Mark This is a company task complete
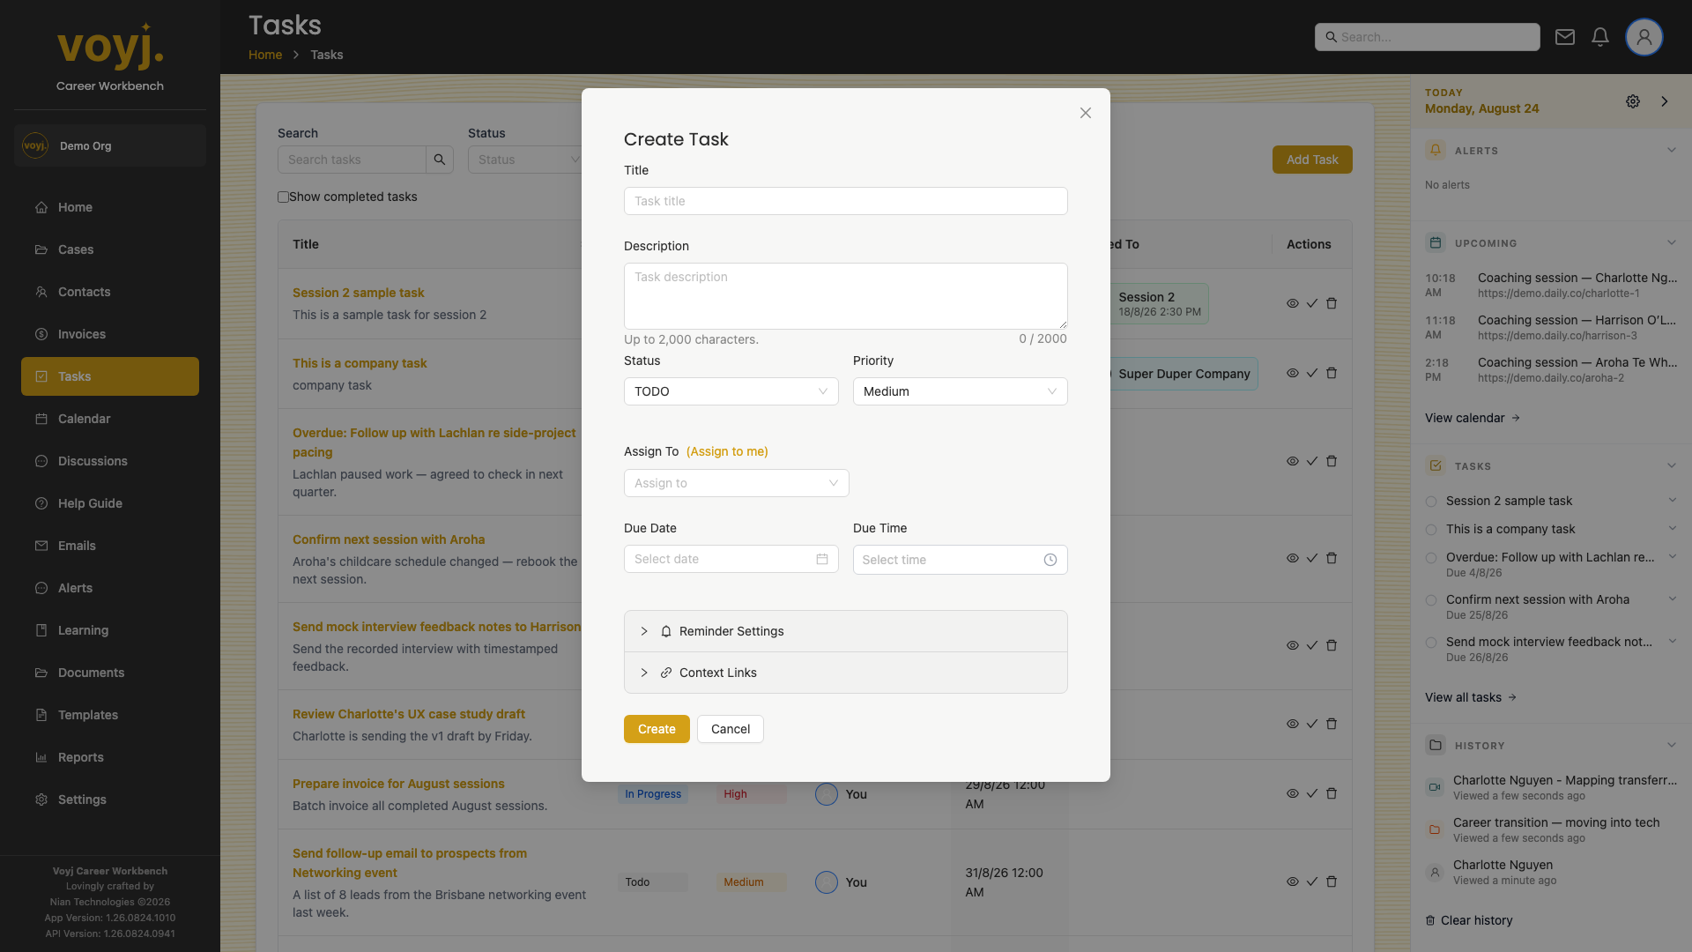This screenshot has height=952, width=1692. tap(1312, 373)
